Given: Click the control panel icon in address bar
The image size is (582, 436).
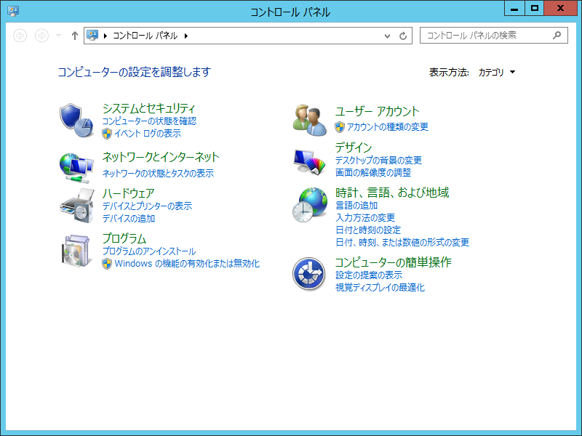Looking at the screenshot, I should 92,35.
